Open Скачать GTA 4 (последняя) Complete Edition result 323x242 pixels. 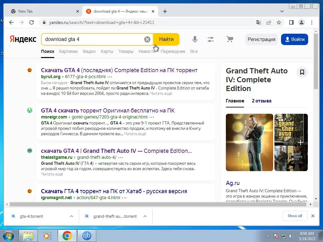pyautogui.click(x=119, y=70)
